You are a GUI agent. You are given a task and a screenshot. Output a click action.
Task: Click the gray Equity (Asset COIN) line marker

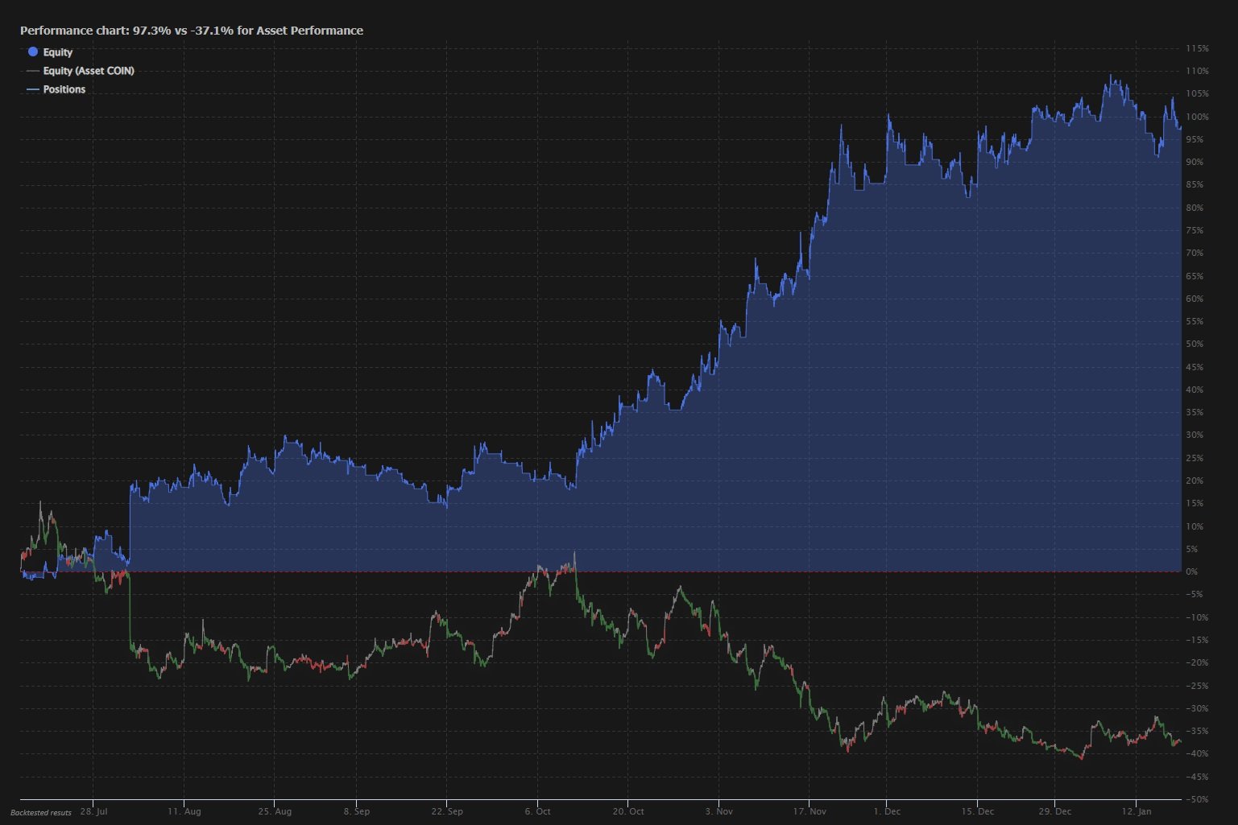tap(33, 71)
